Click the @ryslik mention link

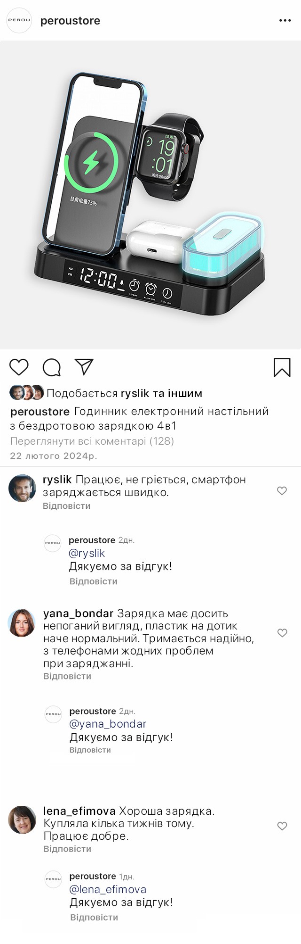[87, 553]
